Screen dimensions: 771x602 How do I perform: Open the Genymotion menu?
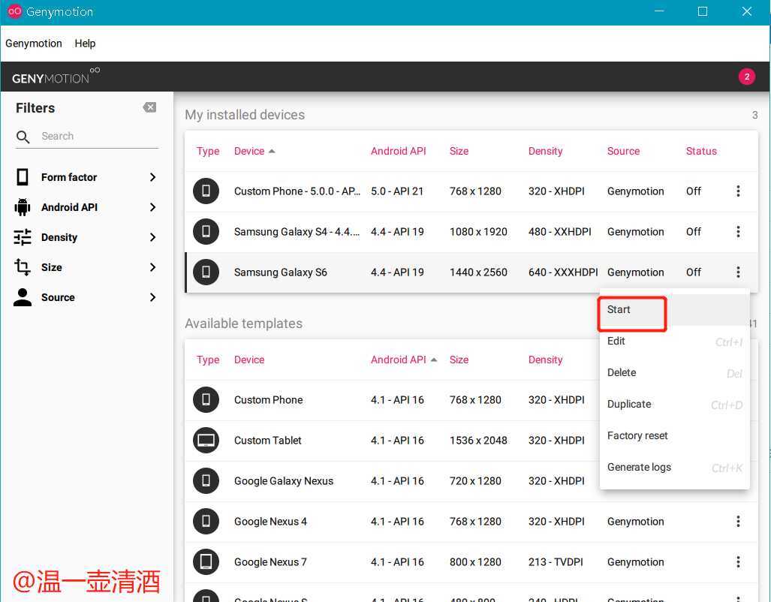[34, 44]
